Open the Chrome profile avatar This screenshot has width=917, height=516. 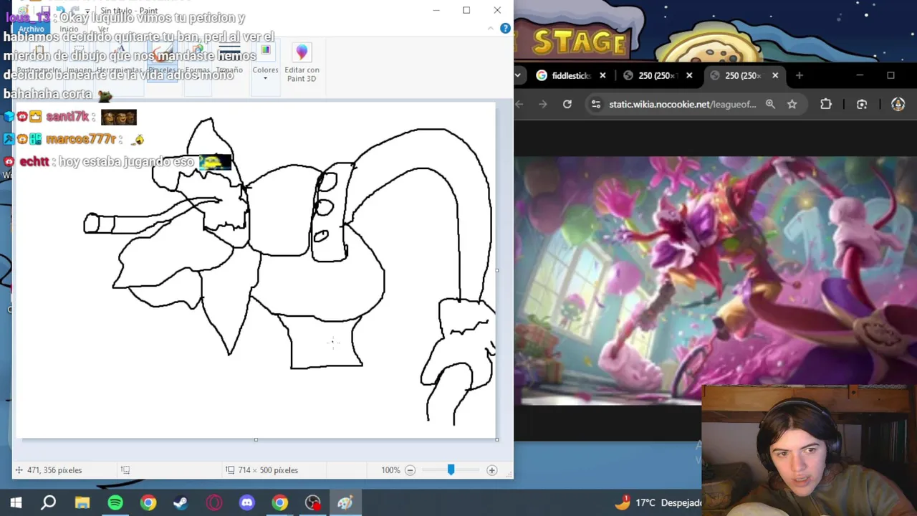point(898,104)
